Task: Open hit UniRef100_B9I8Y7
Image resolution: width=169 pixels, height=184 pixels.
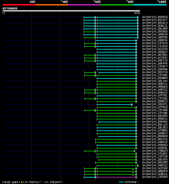Action: tap(155, 20)
